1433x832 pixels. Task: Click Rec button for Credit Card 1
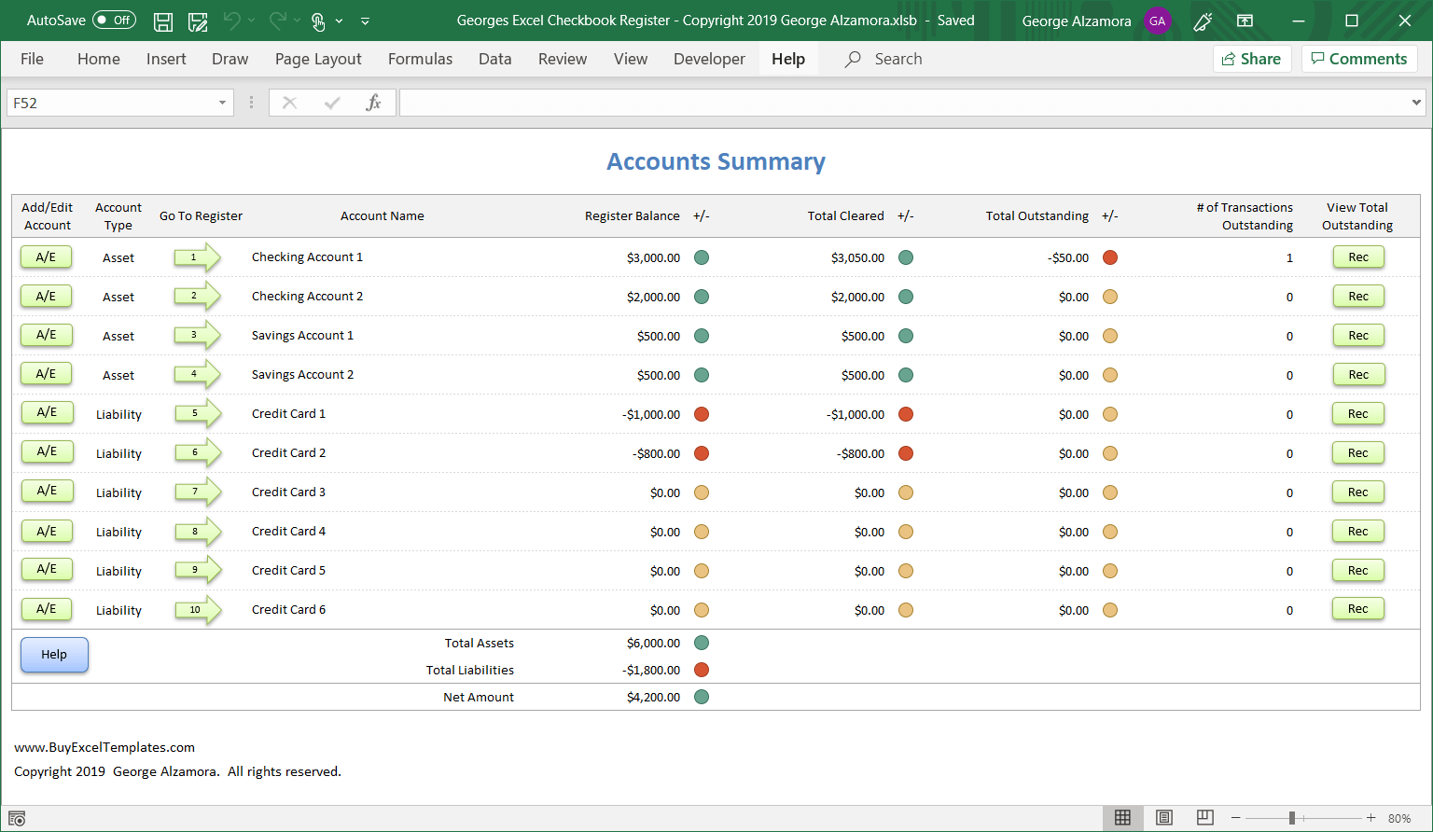[1357, 414]
